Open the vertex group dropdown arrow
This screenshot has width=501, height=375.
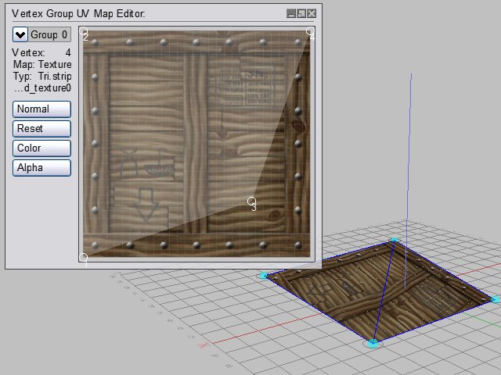pyautogui.click(x=21, y=34)
